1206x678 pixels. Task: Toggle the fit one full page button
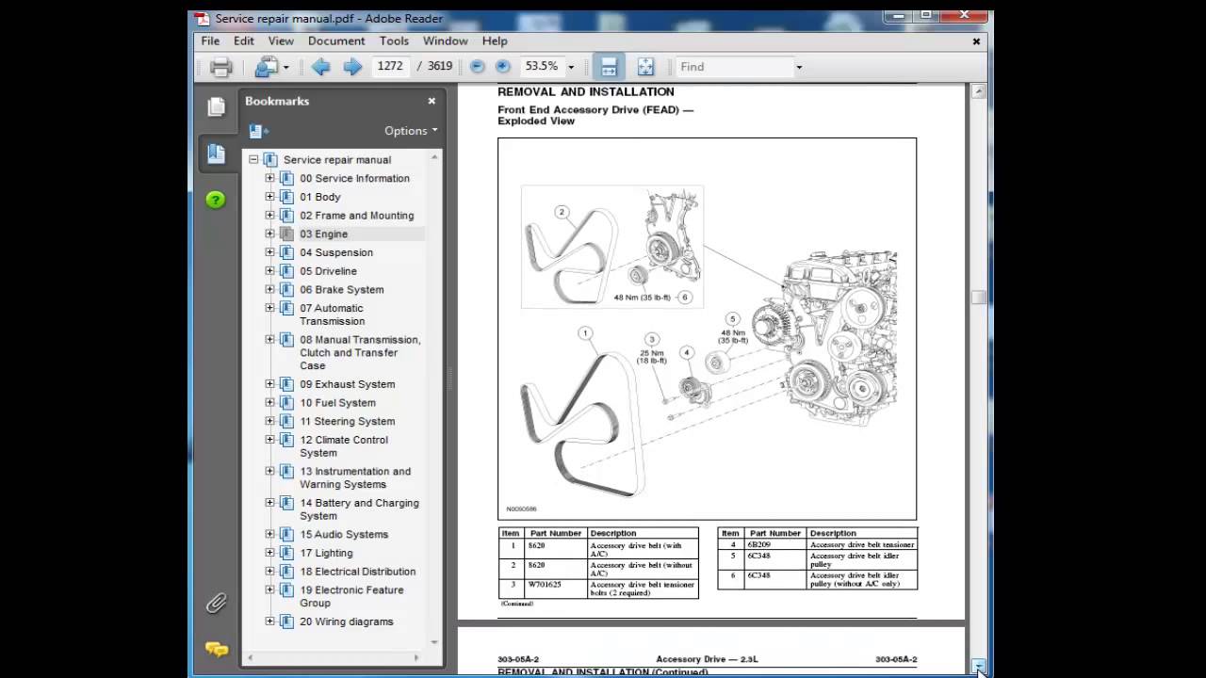pos(645,67)
